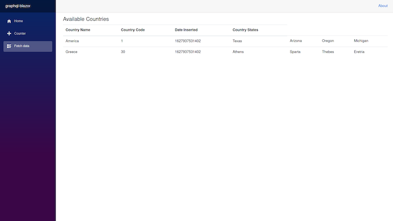
Task: Select the Country Code column header
Action: [x=133, y=30]
